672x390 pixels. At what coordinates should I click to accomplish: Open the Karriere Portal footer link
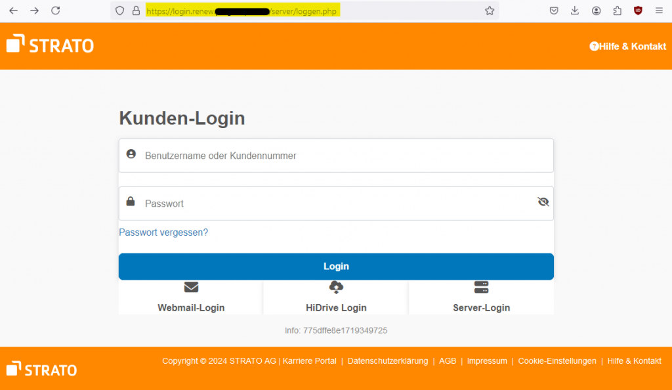(x=309, y=360)
